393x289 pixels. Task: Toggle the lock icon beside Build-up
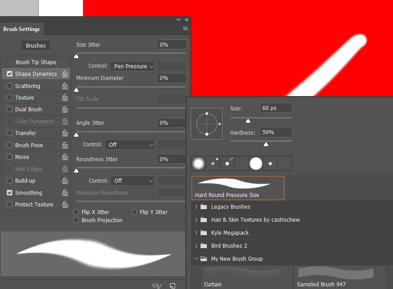tap(65, 181)
